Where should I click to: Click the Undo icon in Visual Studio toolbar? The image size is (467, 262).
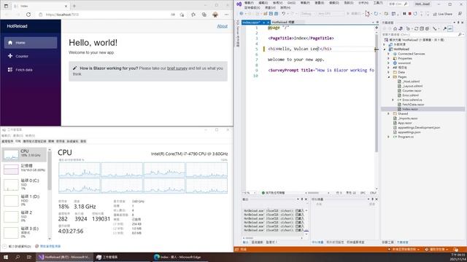284,14
